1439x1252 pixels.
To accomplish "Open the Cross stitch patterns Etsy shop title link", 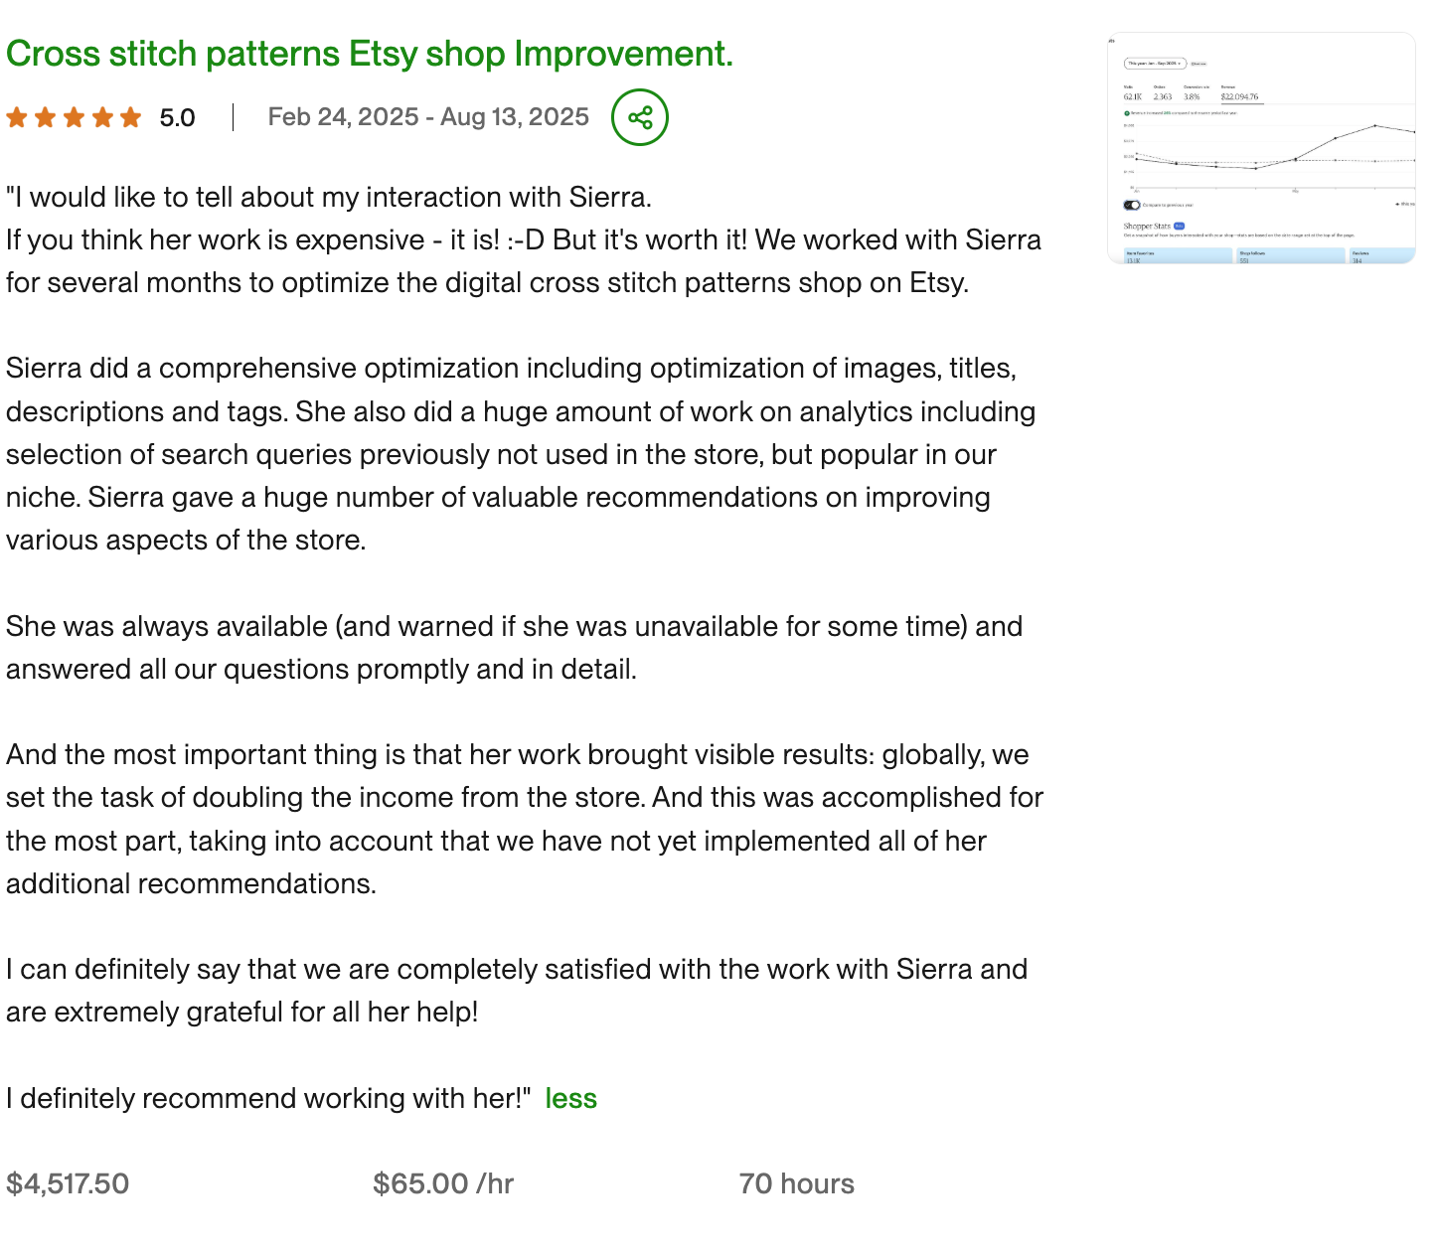I will (369, 54).
